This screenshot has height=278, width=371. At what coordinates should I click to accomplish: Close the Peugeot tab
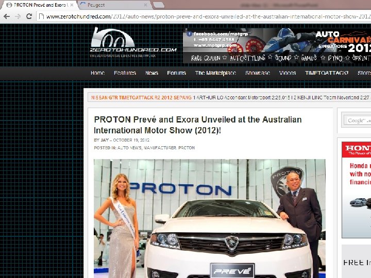[x=145, y=5]
